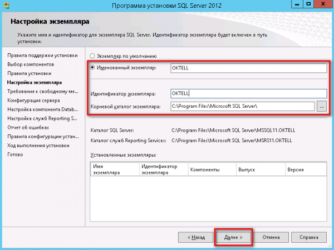The image size is (334, 250).
Task: Open folder browser with the "..." button
Action: coord(322,106)
